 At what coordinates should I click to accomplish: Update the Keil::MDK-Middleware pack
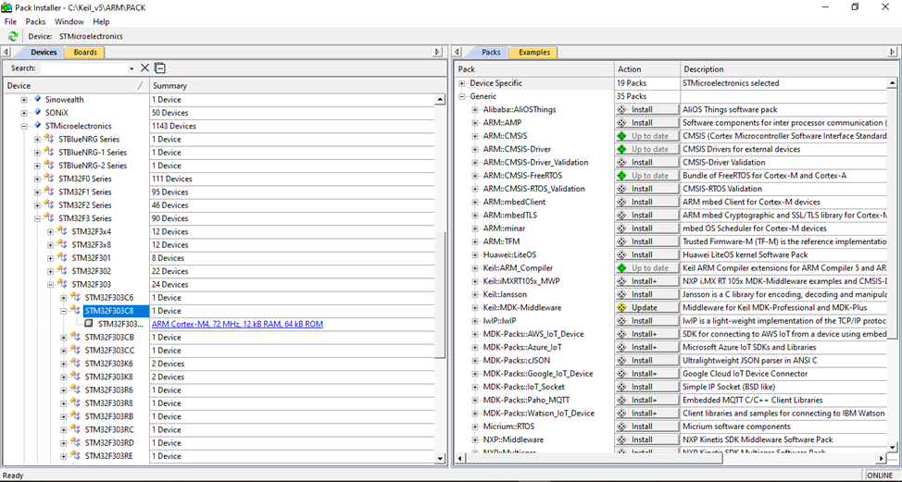click(x=647, y=308)
